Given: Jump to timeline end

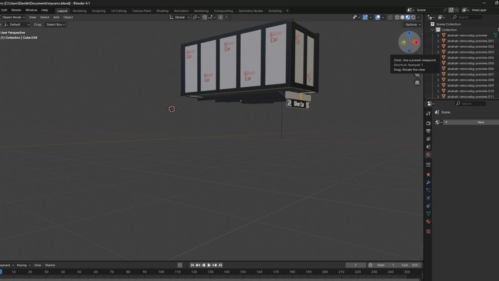Looking at the screenshot, I should (220, 265).
